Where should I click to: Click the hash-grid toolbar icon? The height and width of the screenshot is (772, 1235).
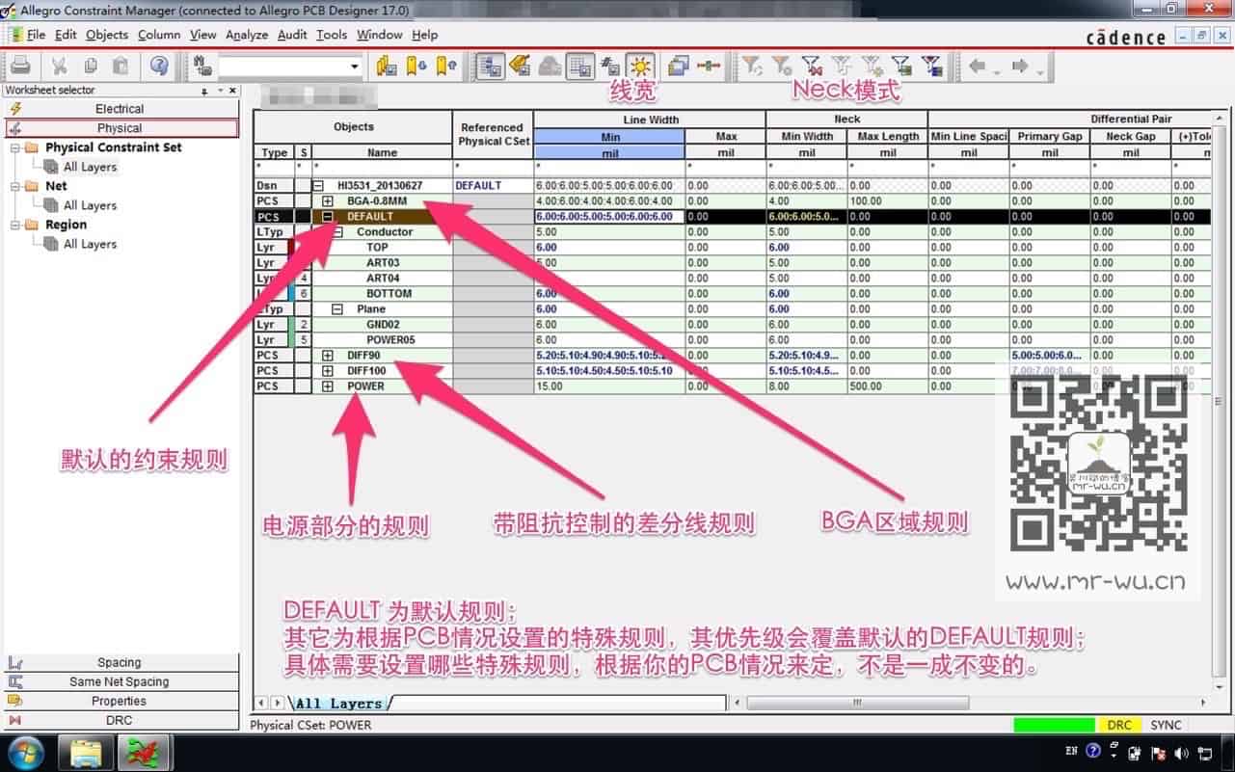click(609, 66)
